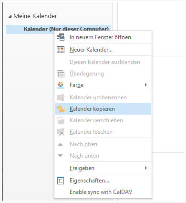Image resolution: width=186 pixels, height=203 pixels.
Task: Click the Neuer Kalender calendar icon
Action: [x=61, y=50]
